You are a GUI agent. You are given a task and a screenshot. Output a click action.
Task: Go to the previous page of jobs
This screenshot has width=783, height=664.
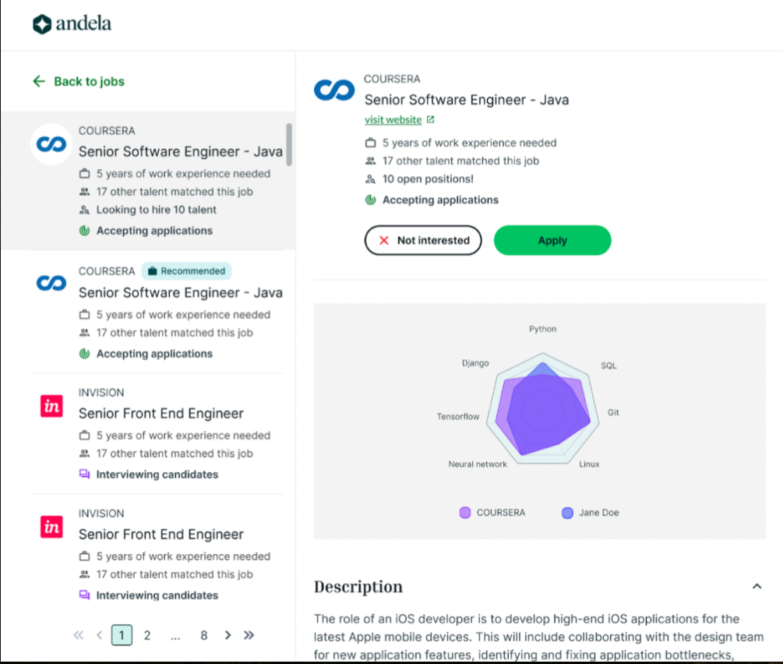click(100, 635)
